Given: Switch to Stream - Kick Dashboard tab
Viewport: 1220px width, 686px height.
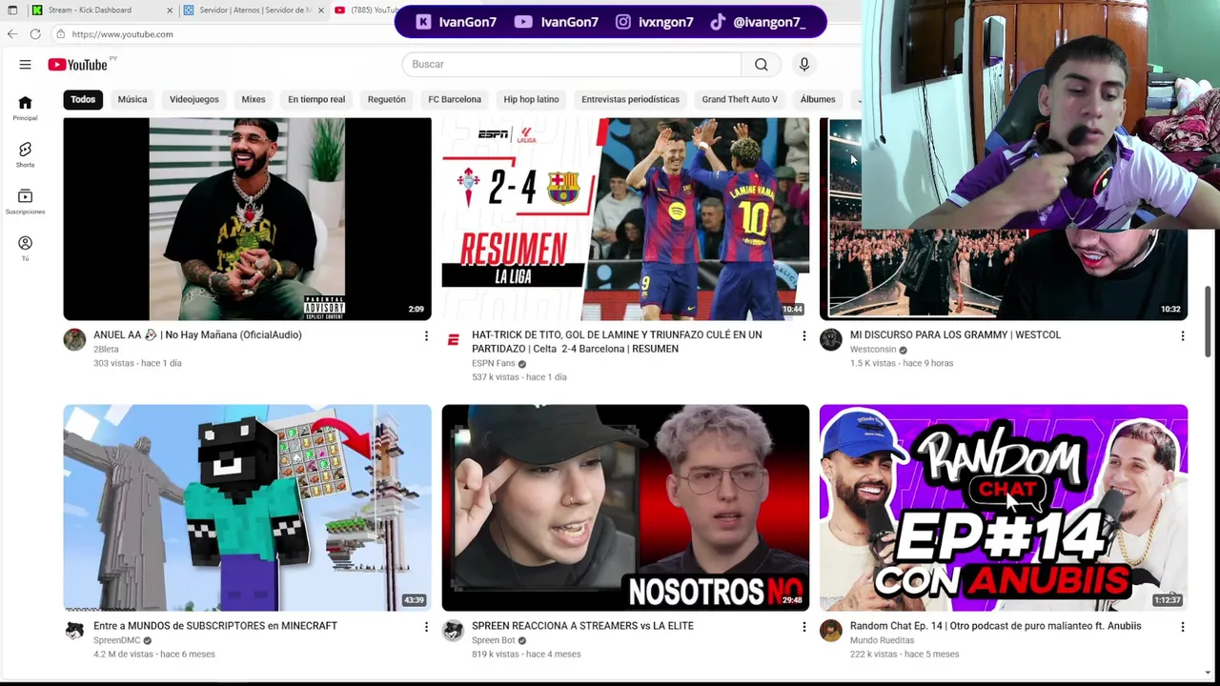Looking at the screenshot, I should coord(103,10).
